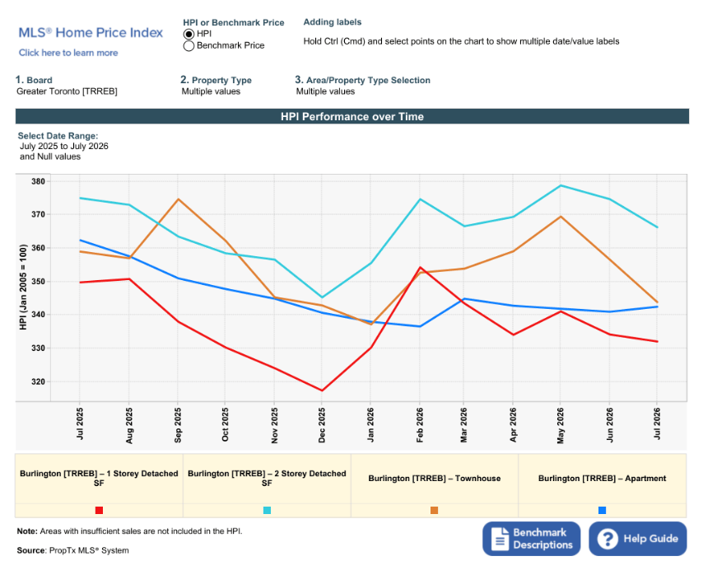Viewport: 703px width, 575px height.
Task: Select the HPI radio button
Action: pyautogui.click(x=189, y=34)
